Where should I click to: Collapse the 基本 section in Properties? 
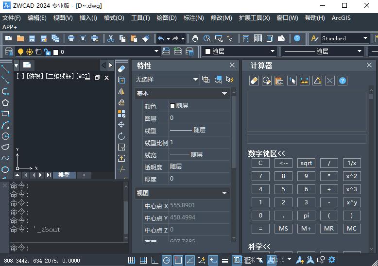tap(224, 93)
